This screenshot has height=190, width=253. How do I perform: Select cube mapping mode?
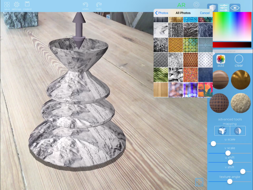[222, 131]
